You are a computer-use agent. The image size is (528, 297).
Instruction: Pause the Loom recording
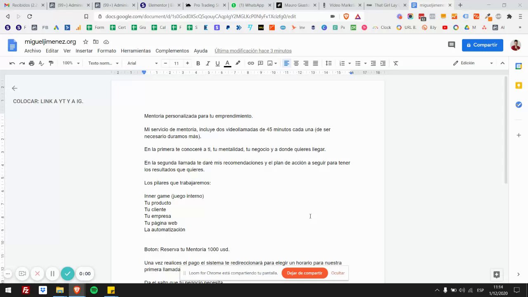[52, 273]
